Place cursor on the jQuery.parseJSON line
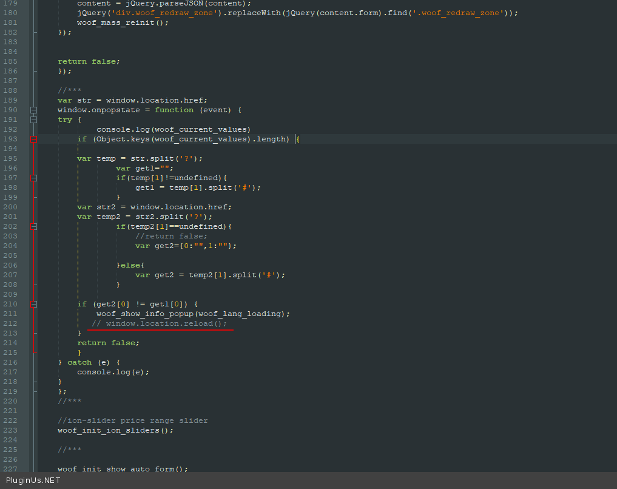 point(164,3)
